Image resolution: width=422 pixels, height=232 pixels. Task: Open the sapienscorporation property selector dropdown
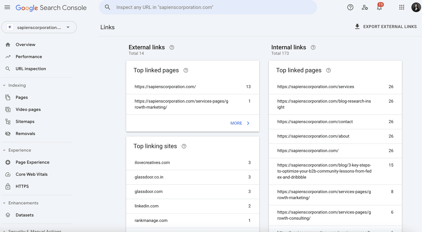pyautogui.click(x=39, y=27)
